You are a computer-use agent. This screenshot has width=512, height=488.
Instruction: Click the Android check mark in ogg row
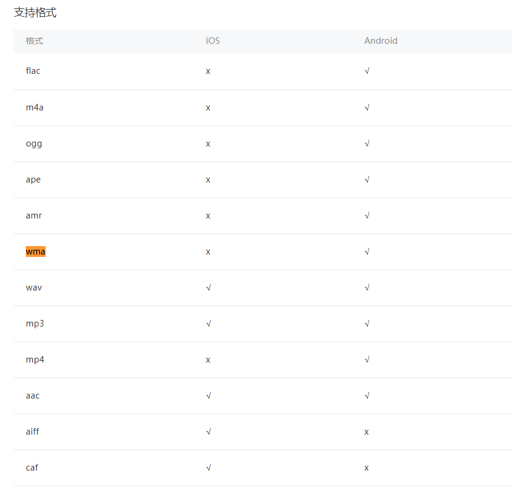click(367, 143)
